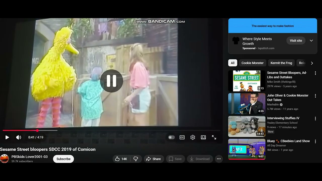
Task: Open options for Sesame Street Bloopers video
Action: coord(315,73)
